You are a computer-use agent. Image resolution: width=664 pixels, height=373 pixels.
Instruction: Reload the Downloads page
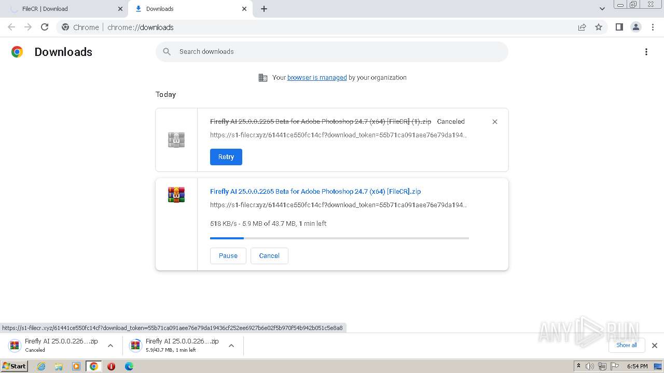click(x=45, y=27)
